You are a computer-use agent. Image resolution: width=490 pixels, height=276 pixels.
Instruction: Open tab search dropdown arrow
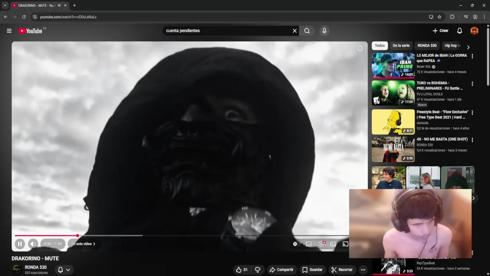[5, 5]
